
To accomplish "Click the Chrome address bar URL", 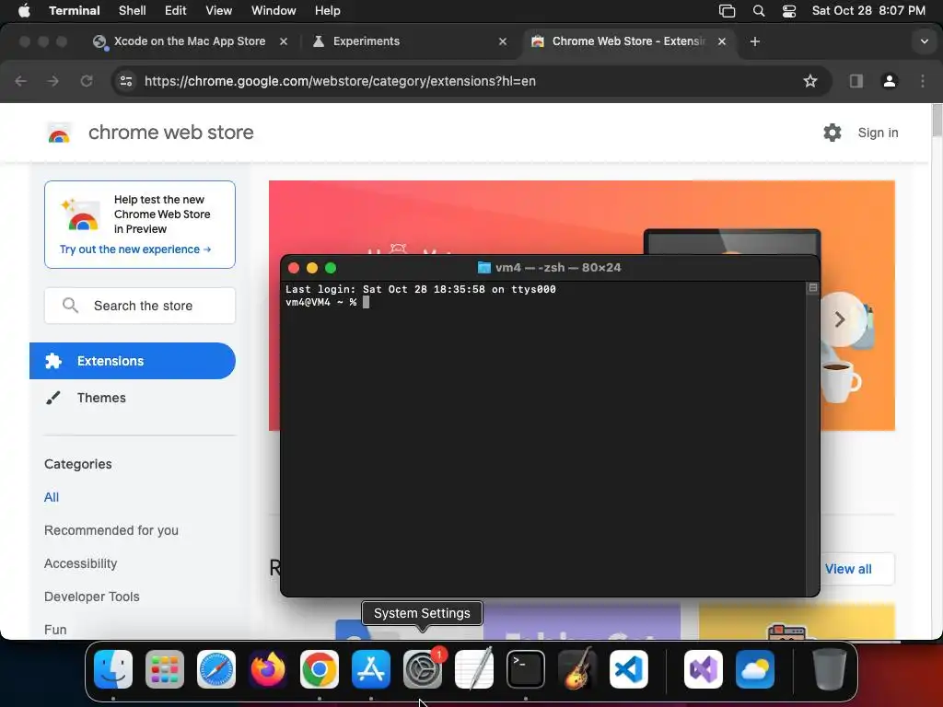I will [340, 81].
